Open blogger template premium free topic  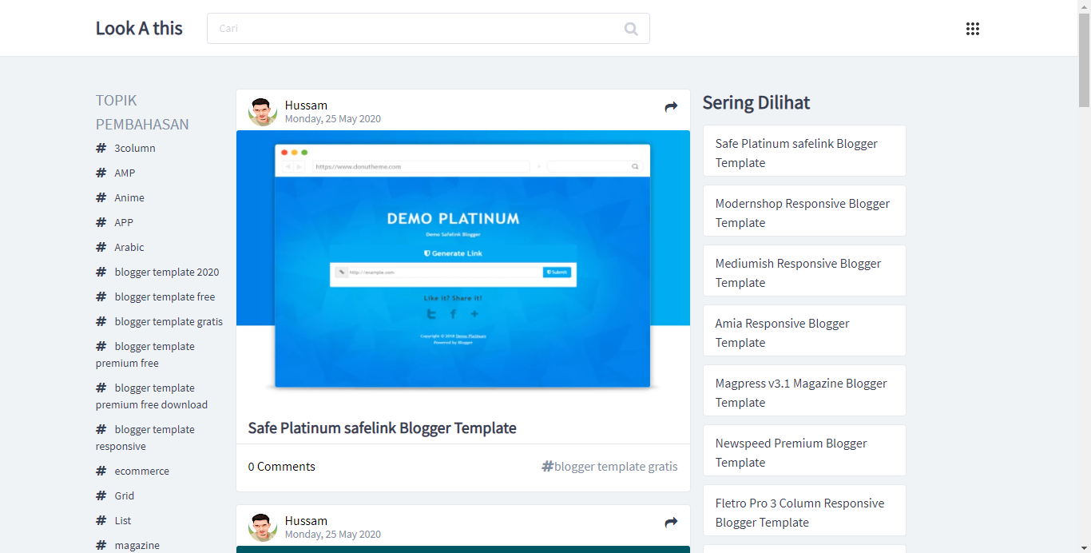click(145, 355)
